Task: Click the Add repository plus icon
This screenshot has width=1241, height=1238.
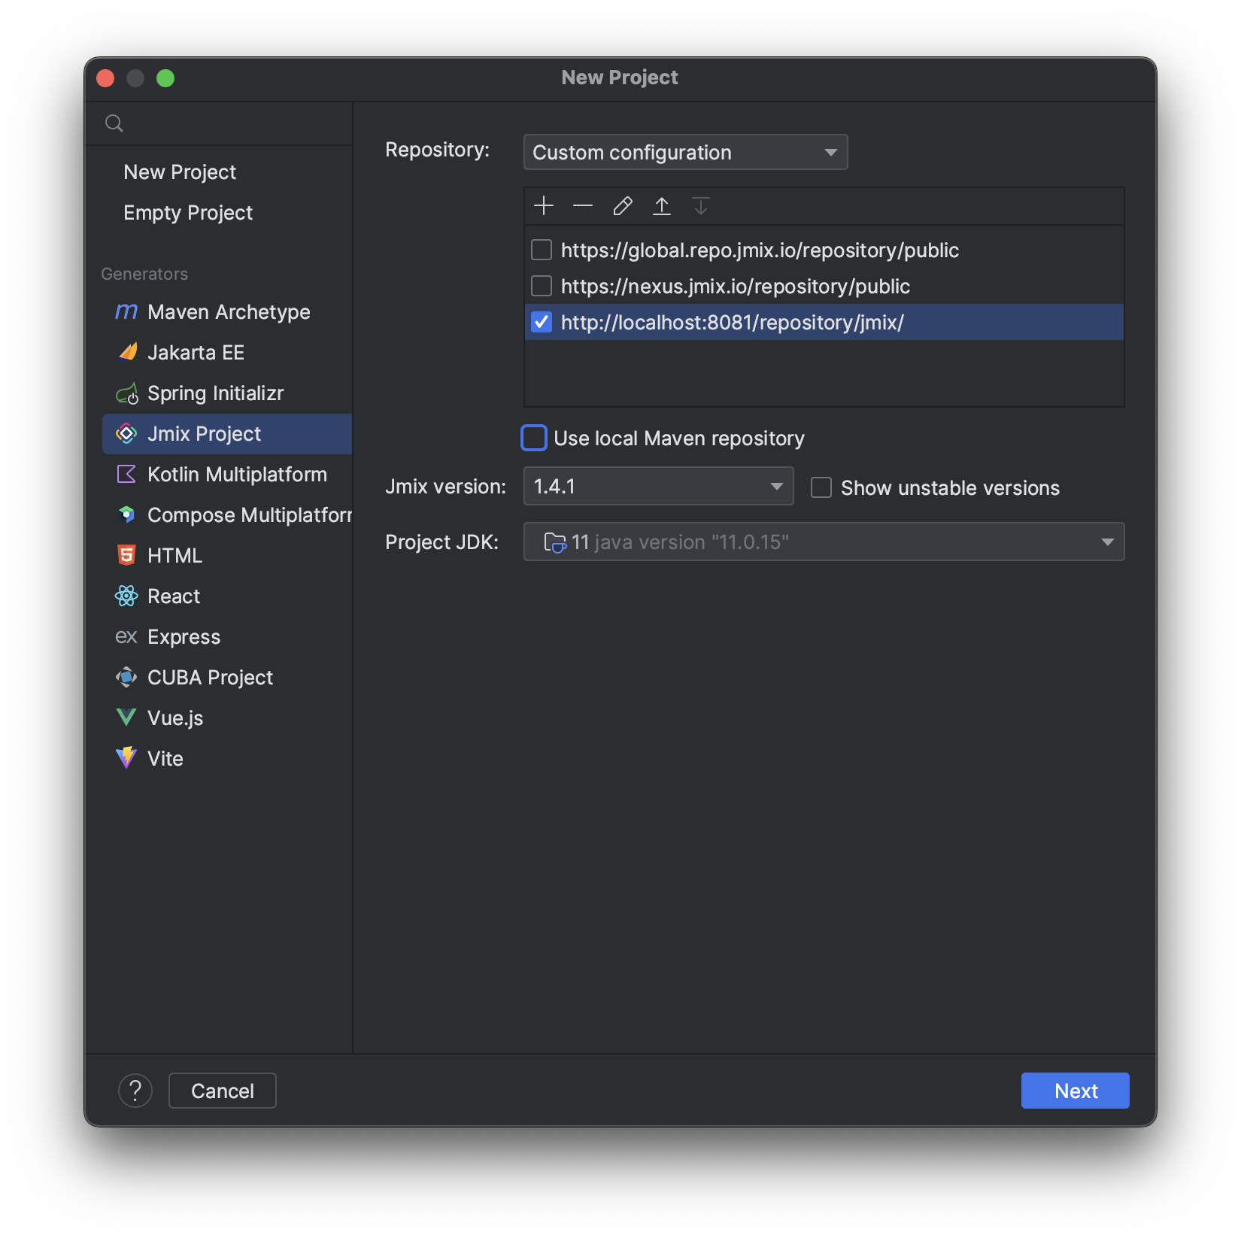Action: click(543, 205)
